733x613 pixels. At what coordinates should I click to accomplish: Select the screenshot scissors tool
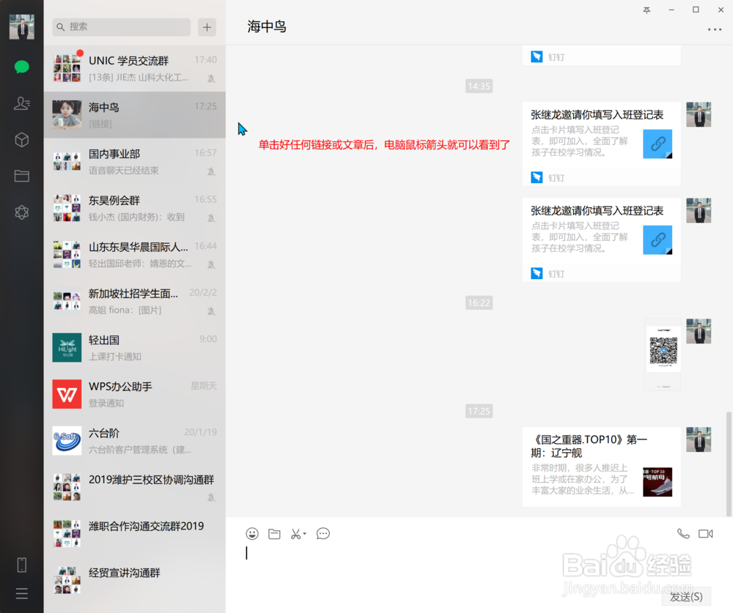pos(295,534)
